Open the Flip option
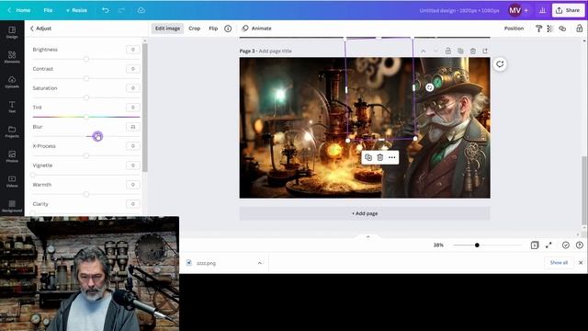The height and width of the screenshot is (331, 588). point(213,29)
